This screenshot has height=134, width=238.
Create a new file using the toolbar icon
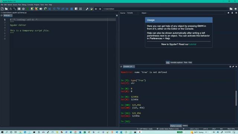pyautogui.click(x=2, y=9)
